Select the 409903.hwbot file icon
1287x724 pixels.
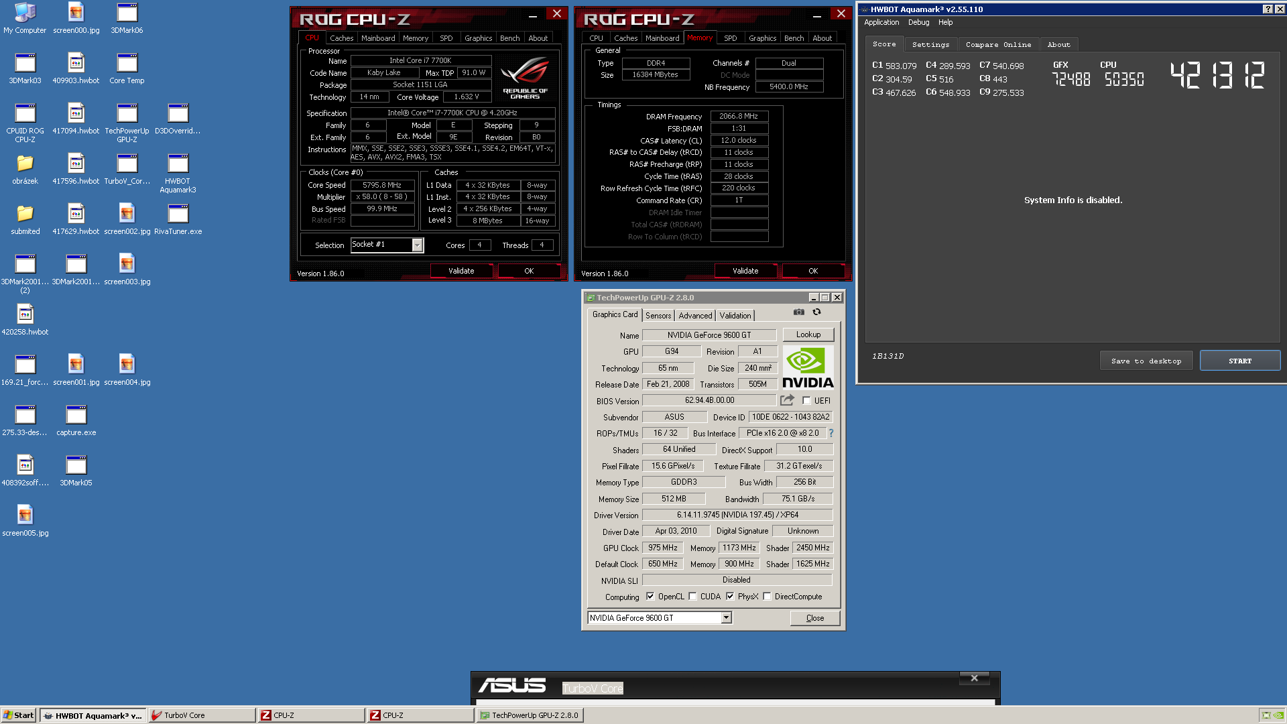(x=76, y=68)
